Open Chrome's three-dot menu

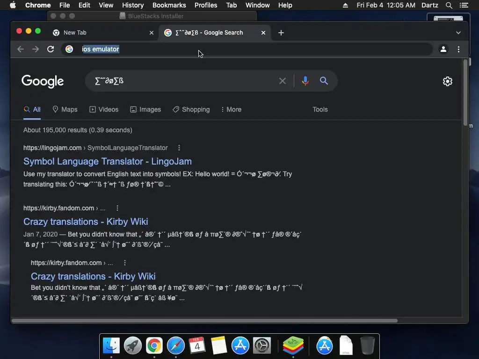click(x=458, y=49)
